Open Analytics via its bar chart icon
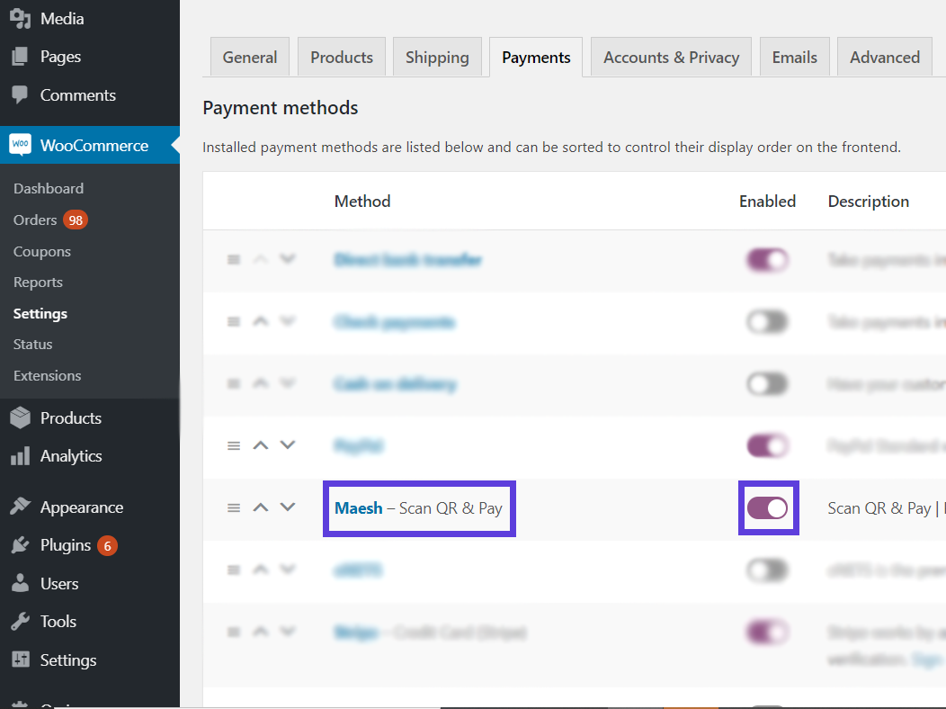946x709 pixels. click(x=20, y=456)
